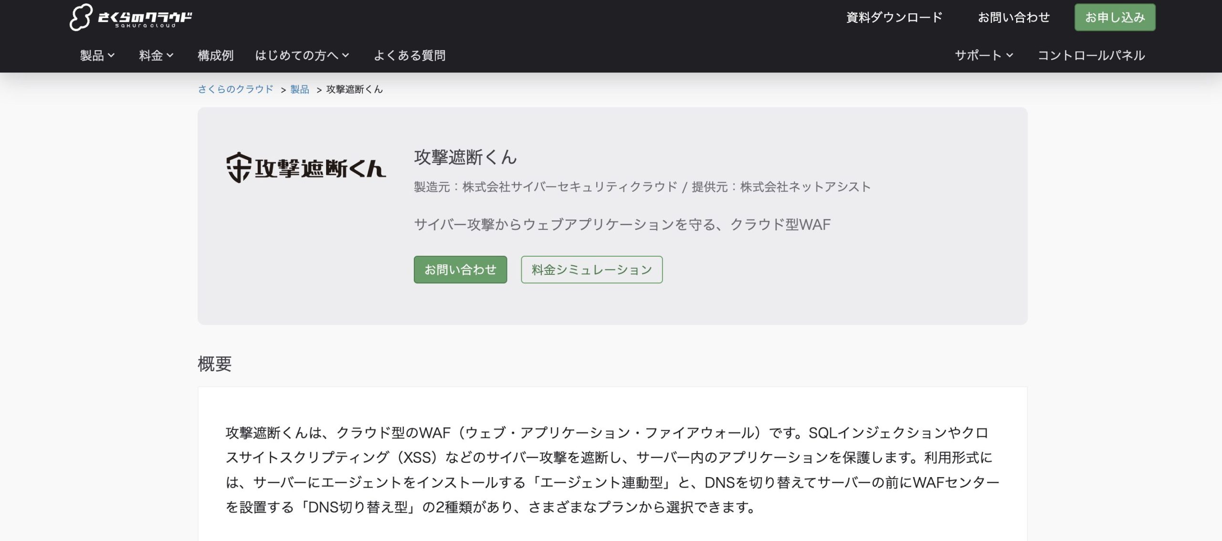Open the コントロールパネル link
Image resolution: width=1222 pixels, height=541 pixels.
1091,55
